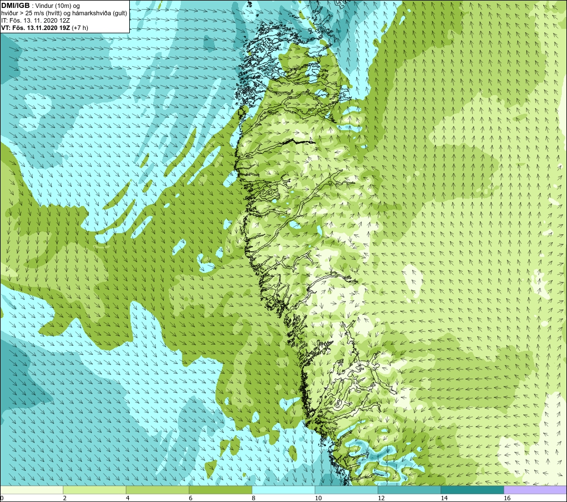Click the 14–16 m/s dark teal legend swatch
This screenshot has height=502, width=567.
click(472, 490)
